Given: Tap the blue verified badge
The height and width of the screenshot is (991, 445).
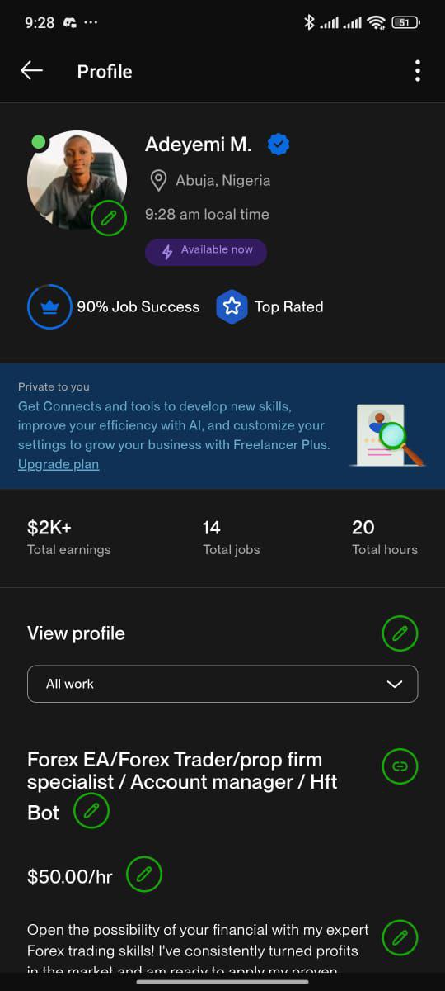Looking at the screenshot, I should point(279,145).
